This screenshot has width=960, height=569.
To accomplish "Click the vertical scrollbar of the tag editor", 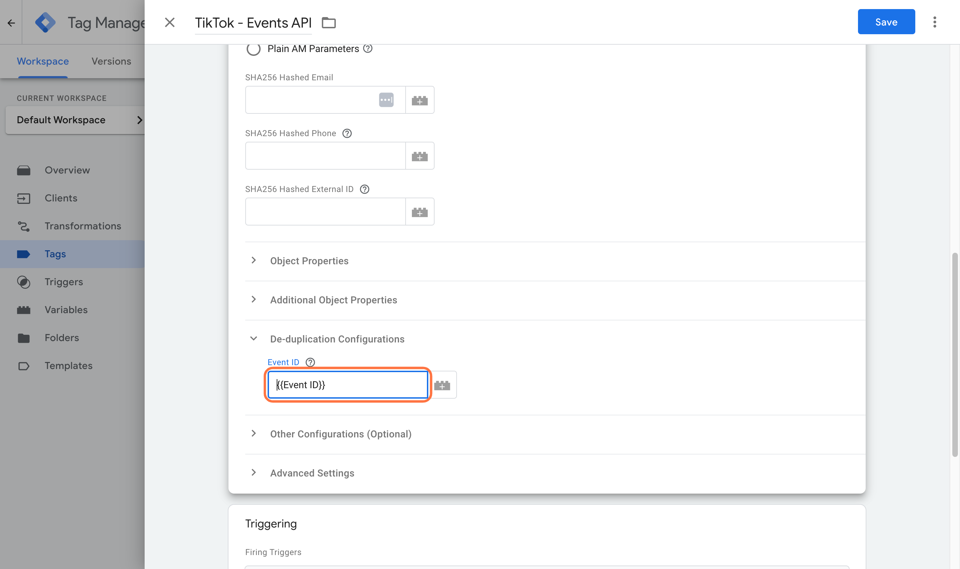I will [x=955, y=355].
